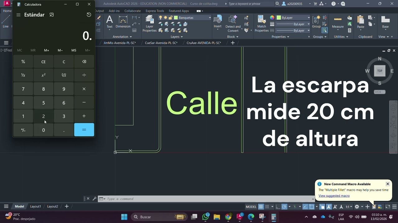Click the AutoCAD search magnifier icon
This screenshot has height=223, width=398.
click(x=277, y=4)
